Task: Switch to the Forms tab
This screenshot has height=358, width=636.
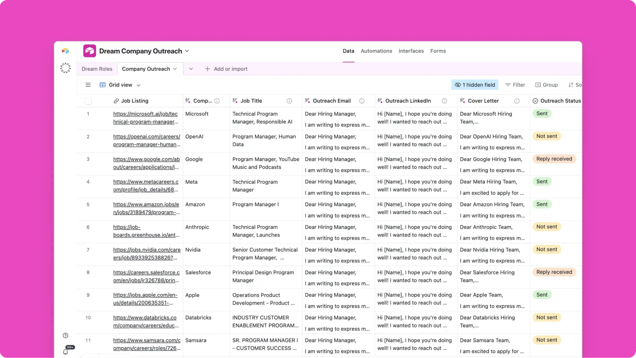Action: click(x=438, y=51)
